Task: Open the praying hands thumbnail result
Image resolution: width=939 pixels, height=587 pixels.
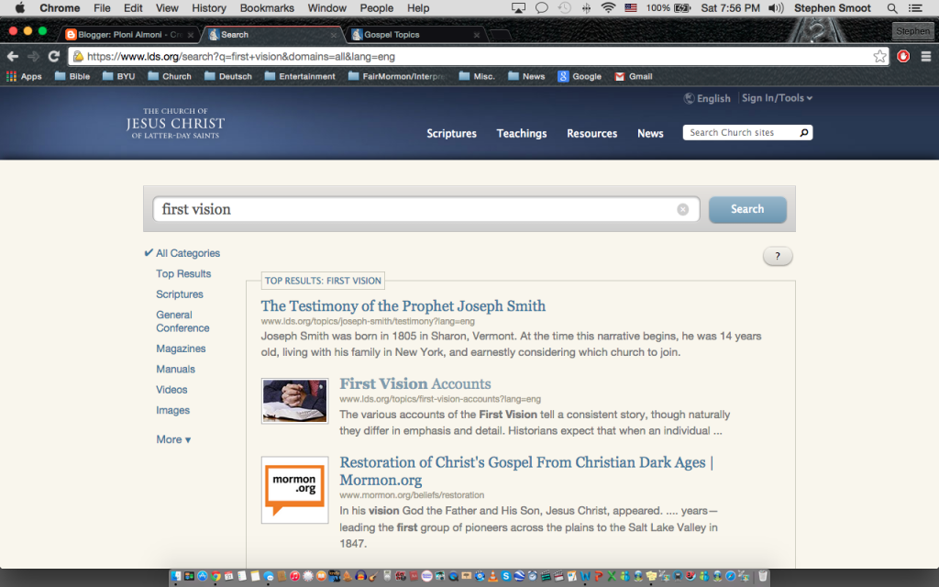Action: pyautogui.click(x=294, y=401)
